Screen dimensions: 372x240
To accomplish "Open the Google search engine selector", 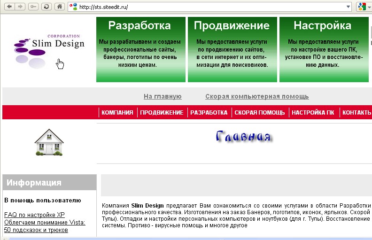I will point(362,7).
